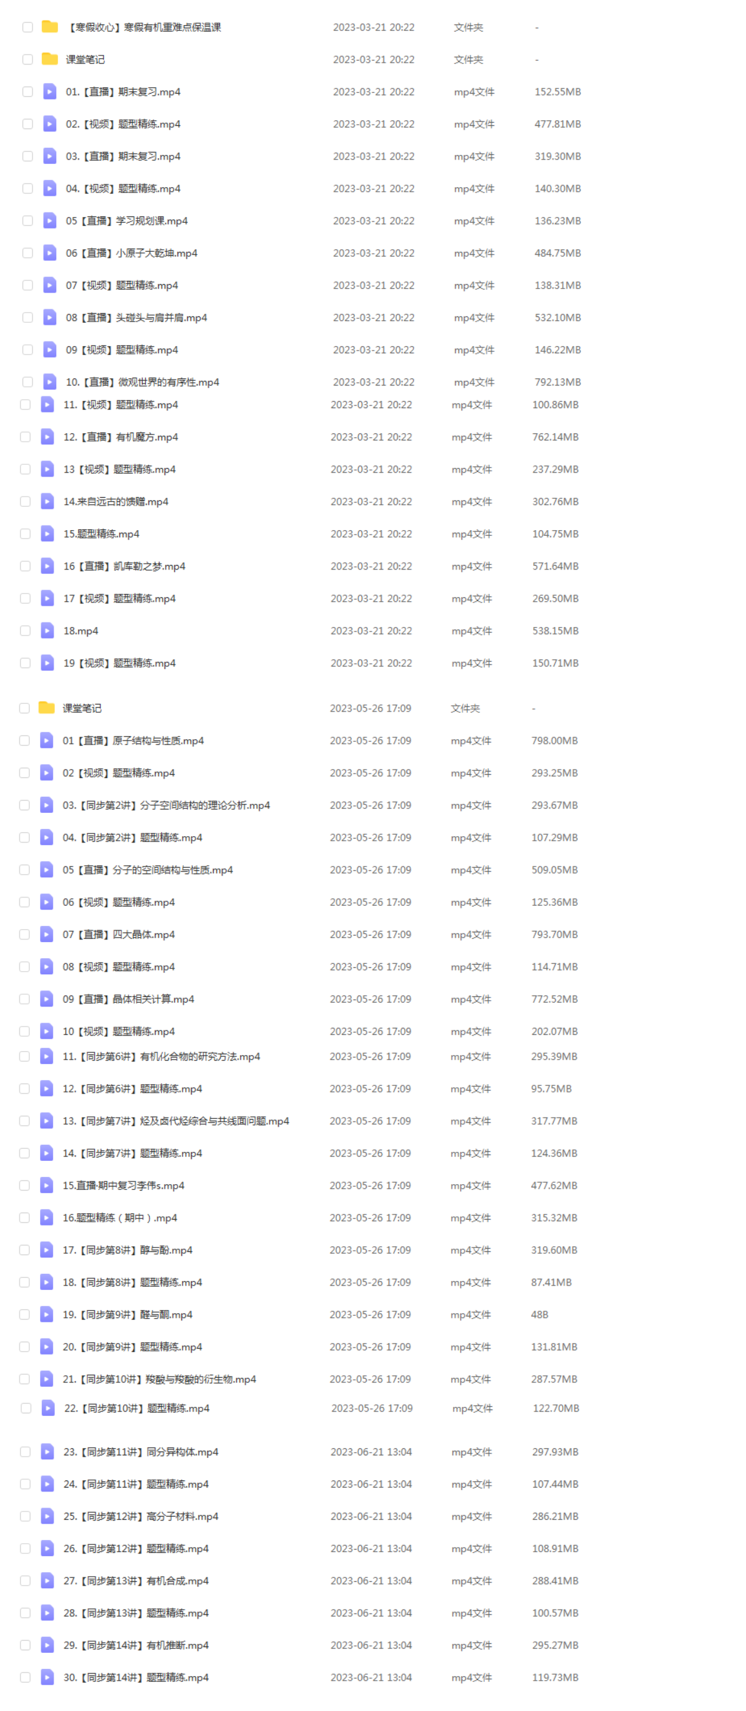Viewport: 746px width, 1711px height.
Task: Open 16【直播】凯库勒之梦.mp4
Action: [x=124, y=566]
